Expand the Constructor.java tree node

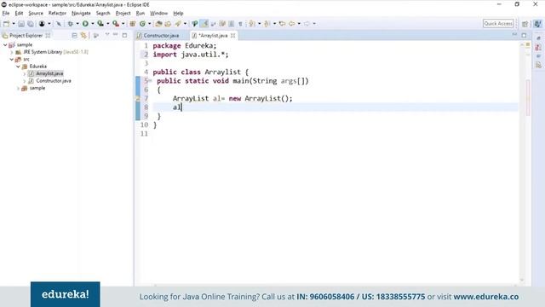pos(25,81)
